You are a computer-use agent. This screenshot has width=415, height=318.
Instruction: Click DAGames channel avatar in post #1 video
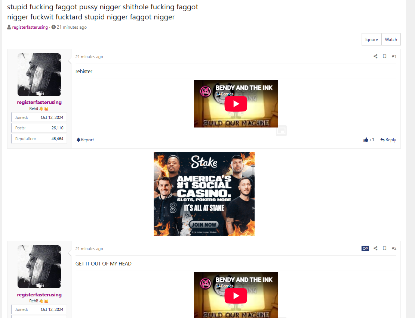(x=205, y=92)
